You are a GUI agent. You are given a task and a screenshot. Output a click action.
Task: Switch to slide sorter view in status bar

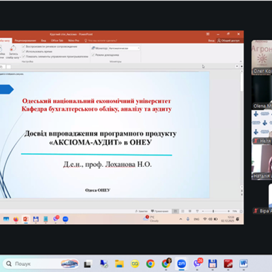(x=183, y=211)
